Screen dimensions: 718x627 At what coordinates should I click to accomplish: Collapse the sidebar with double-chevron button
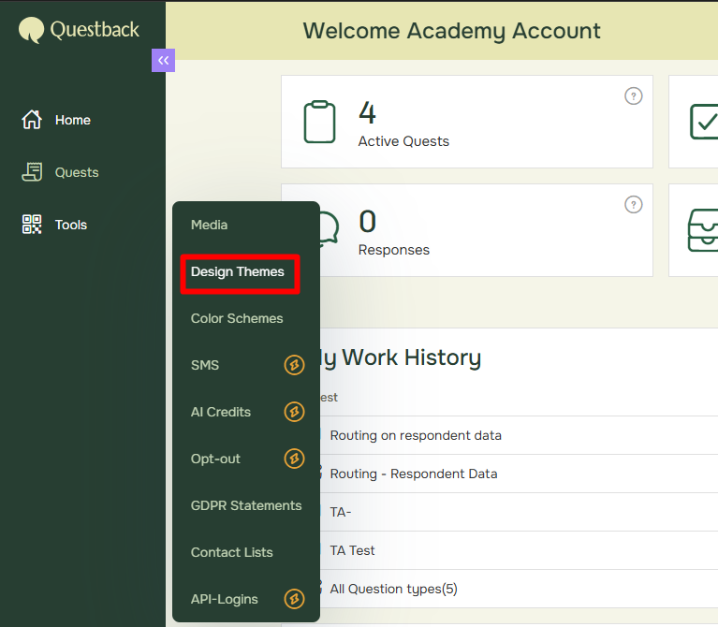[x=163, y=60]
